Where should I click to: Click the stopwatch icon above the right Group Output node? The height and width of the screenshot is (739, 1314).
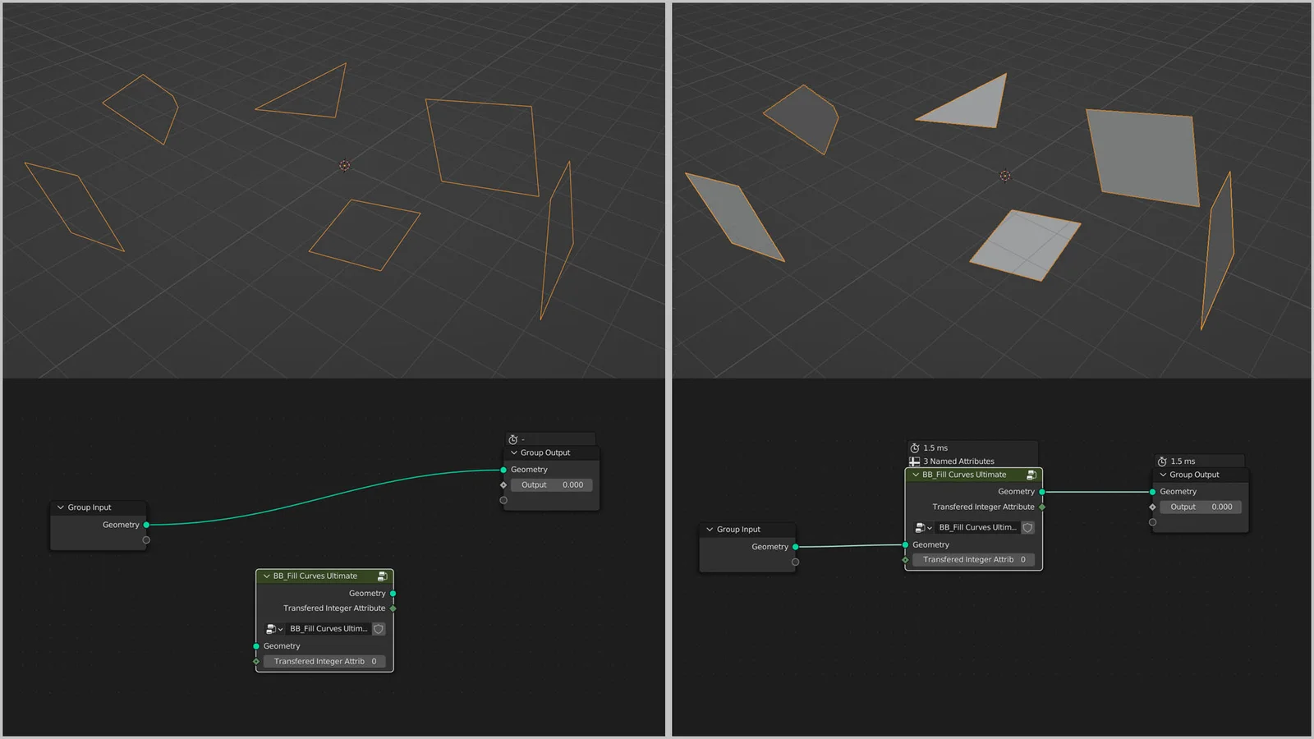click(x=1161, y=461)
